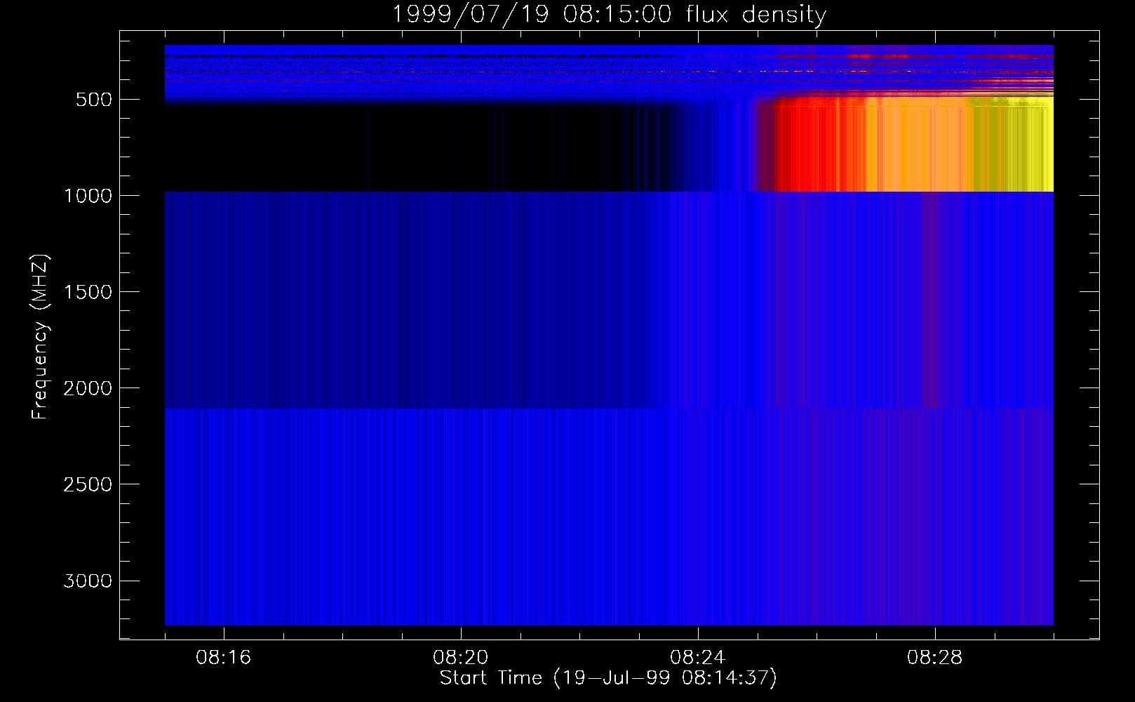Screen dimensions: 1135x702
Task: Click the 08:24 time tick label
Action: pyautogui.click(x=698, y=658)
